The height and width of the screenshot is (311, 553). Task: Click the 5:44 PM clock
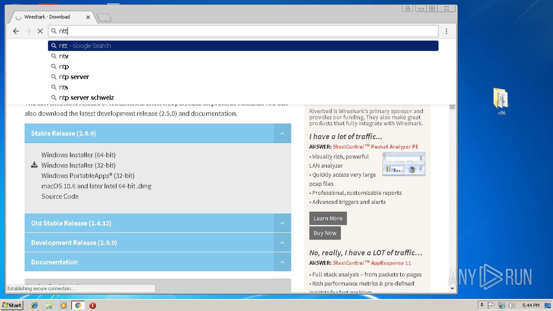coord(531,305)
